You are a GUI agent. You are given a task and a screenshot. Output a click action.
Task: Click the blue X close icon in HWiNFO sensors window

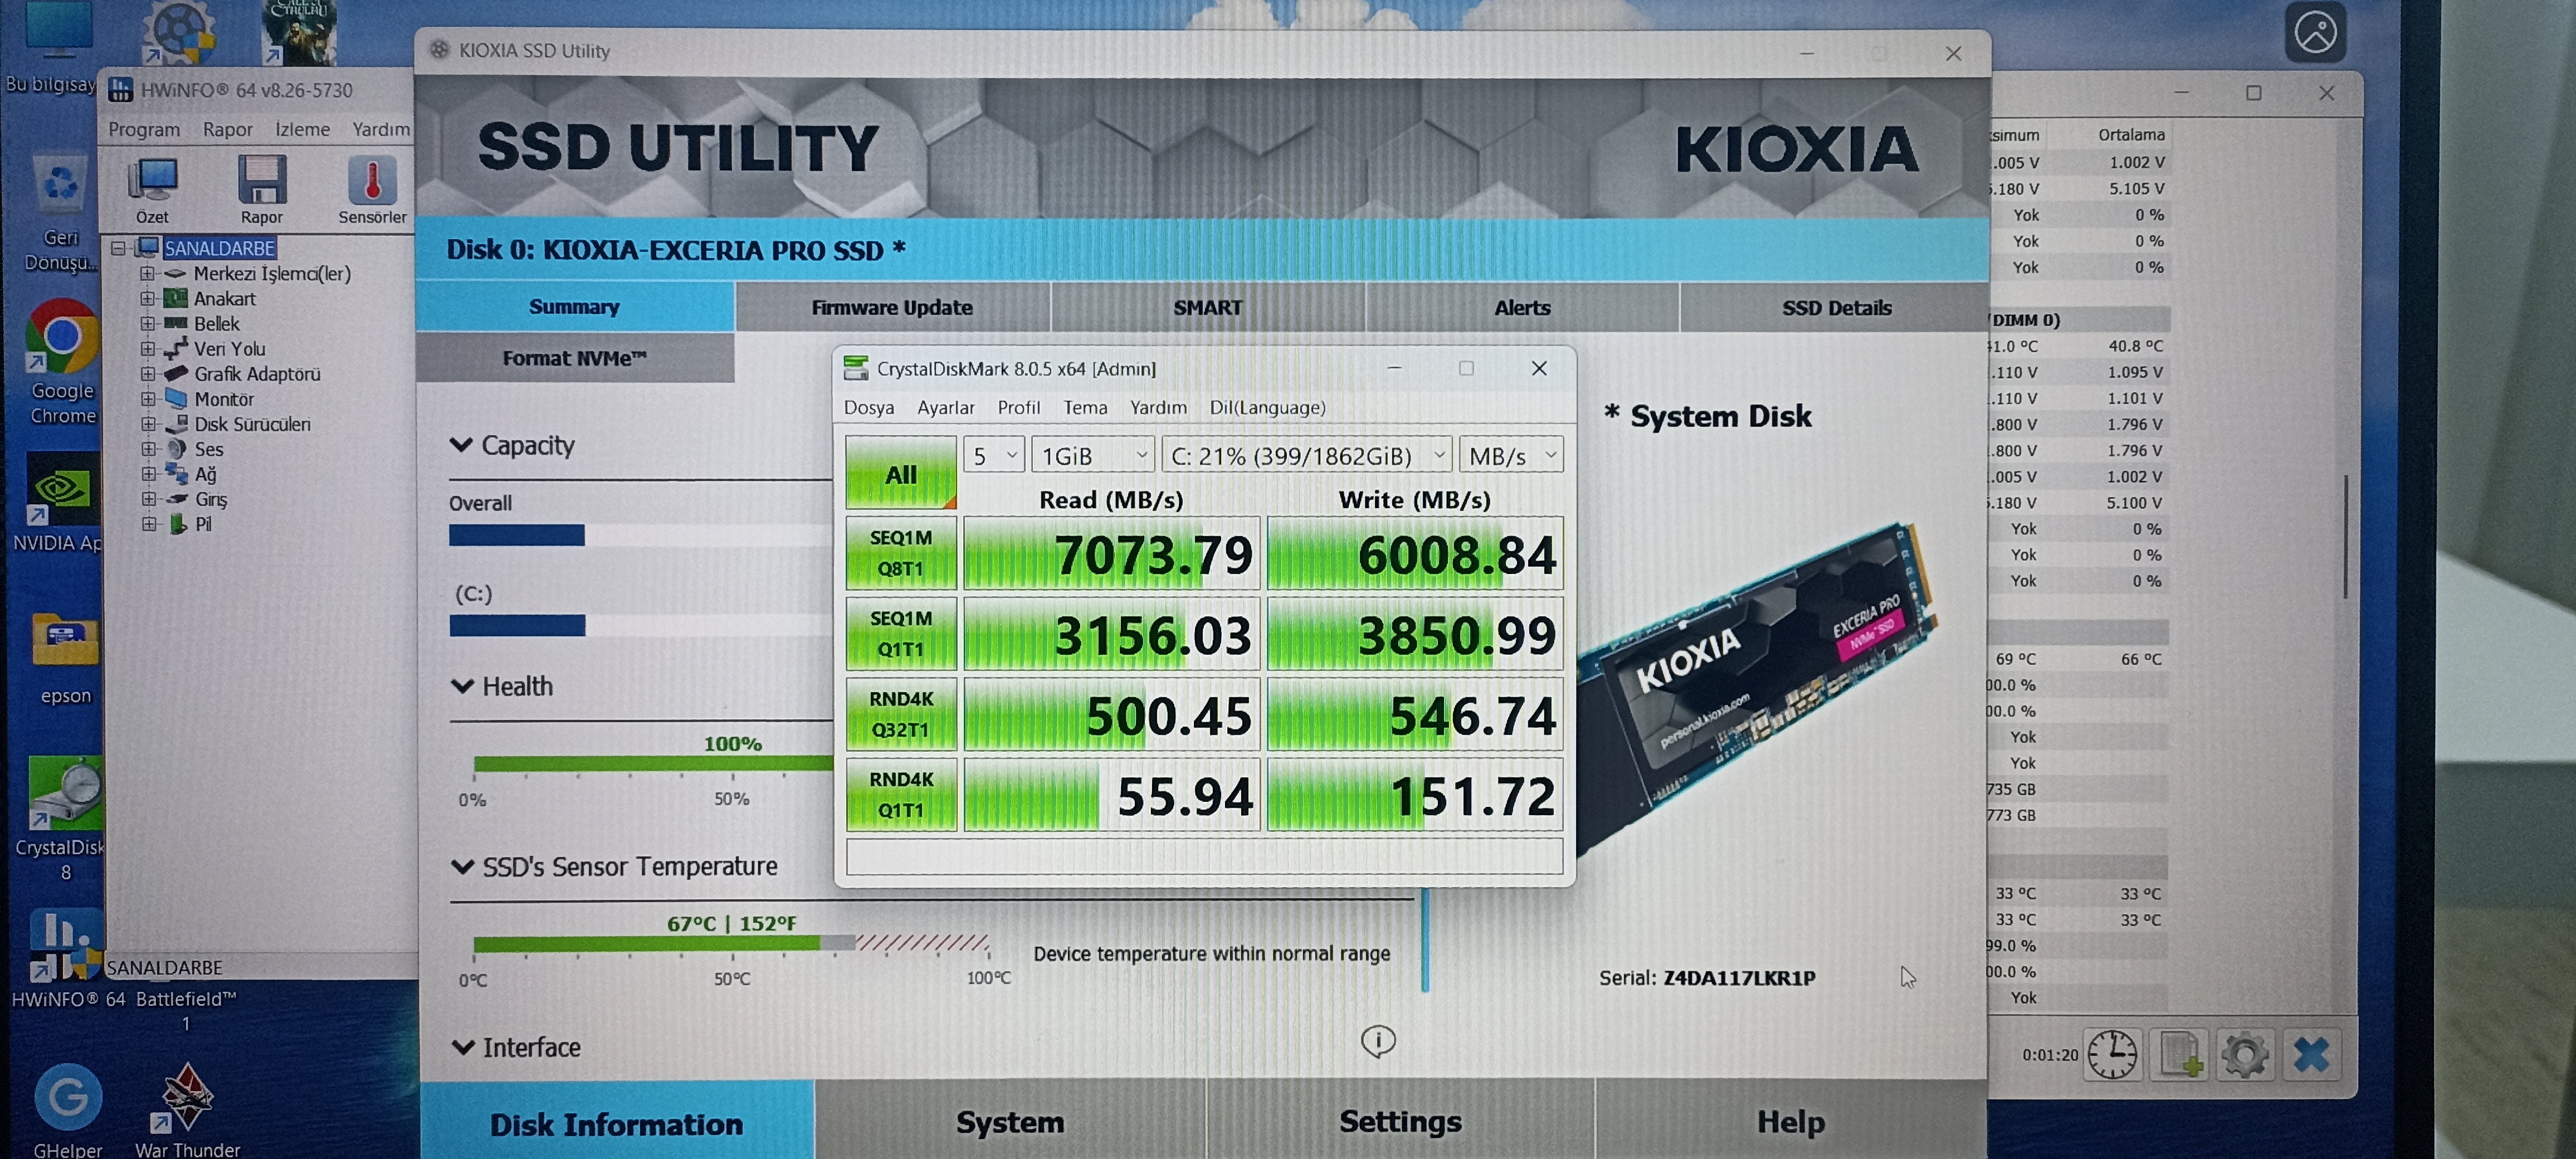click(2311, 1054)
